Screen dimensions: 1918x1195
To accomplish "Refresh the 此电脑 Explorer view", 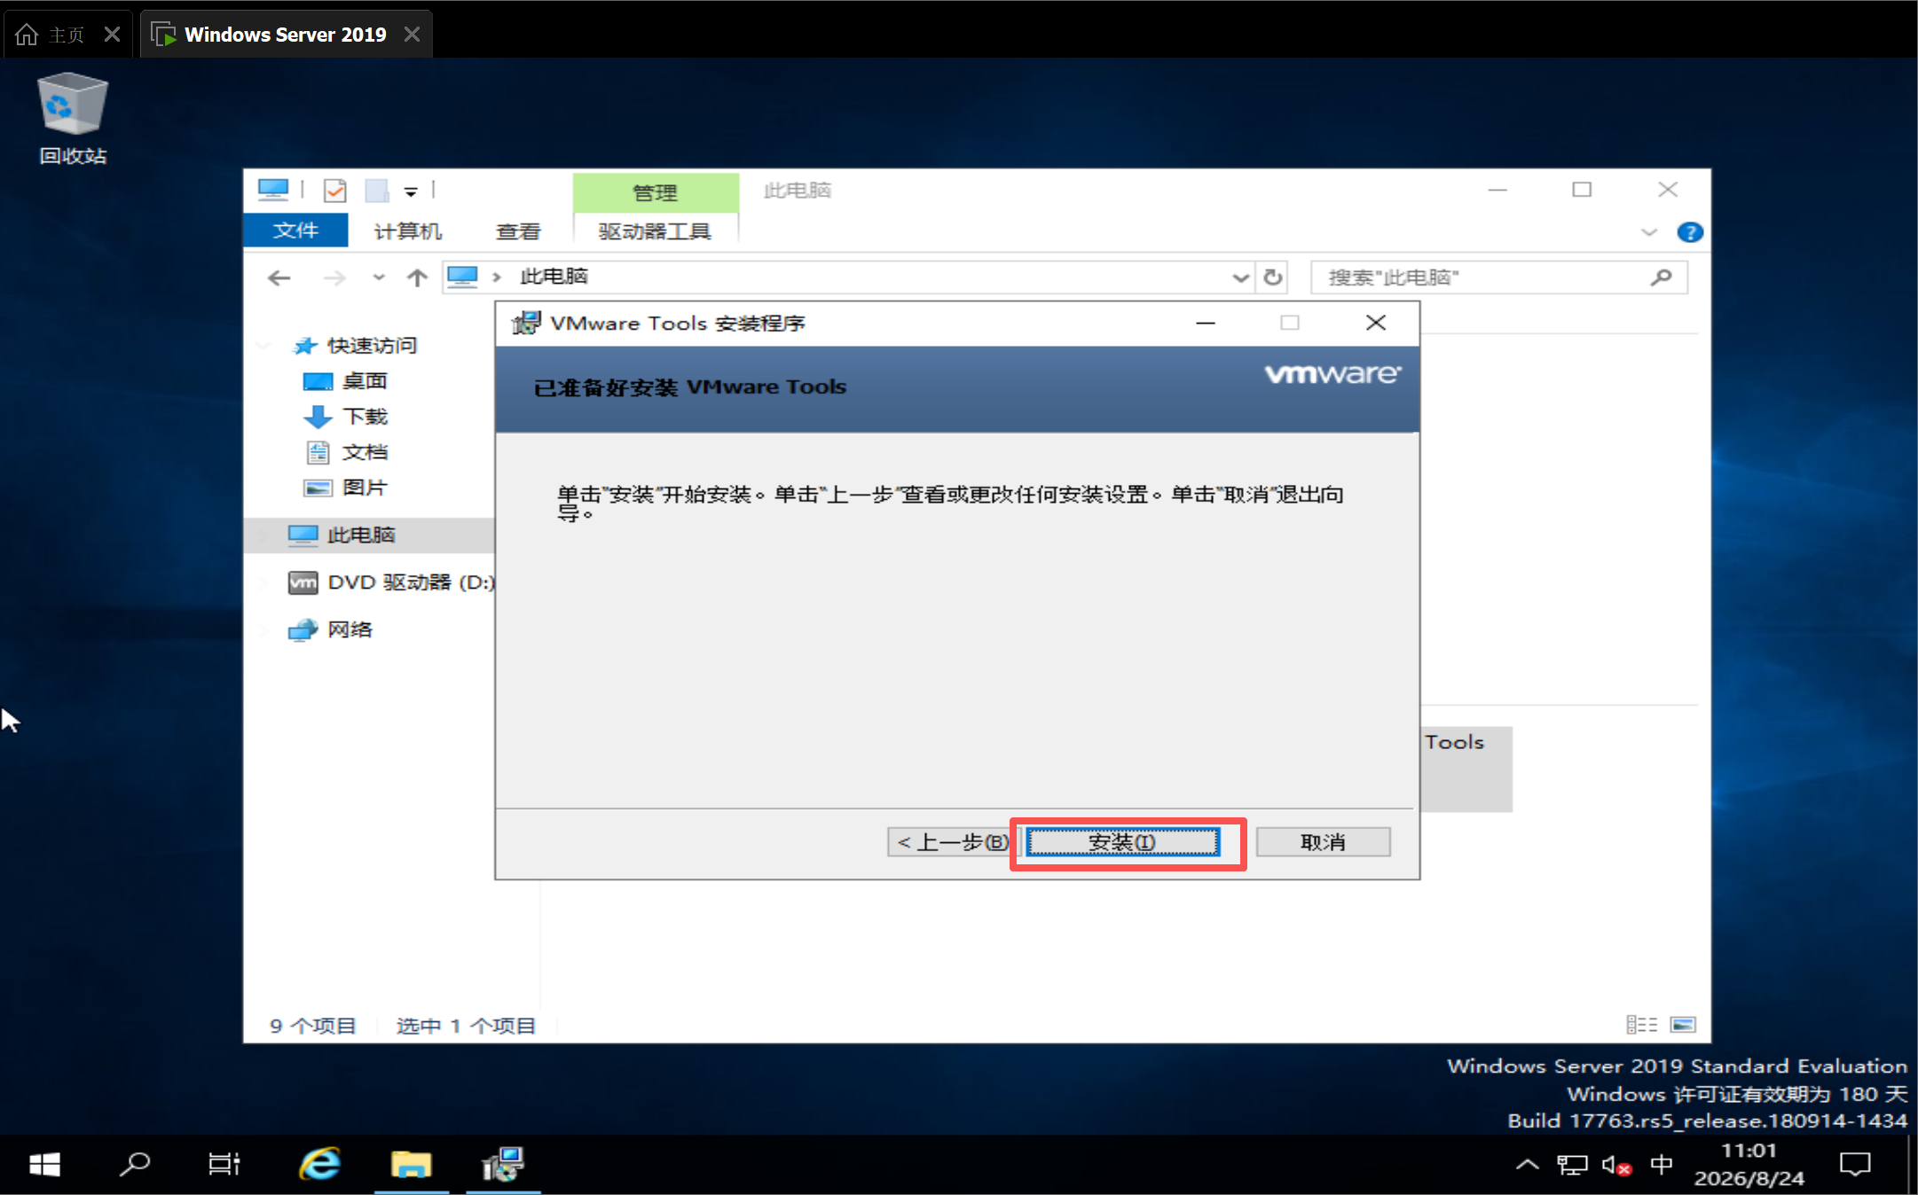I will [1273, 277].
